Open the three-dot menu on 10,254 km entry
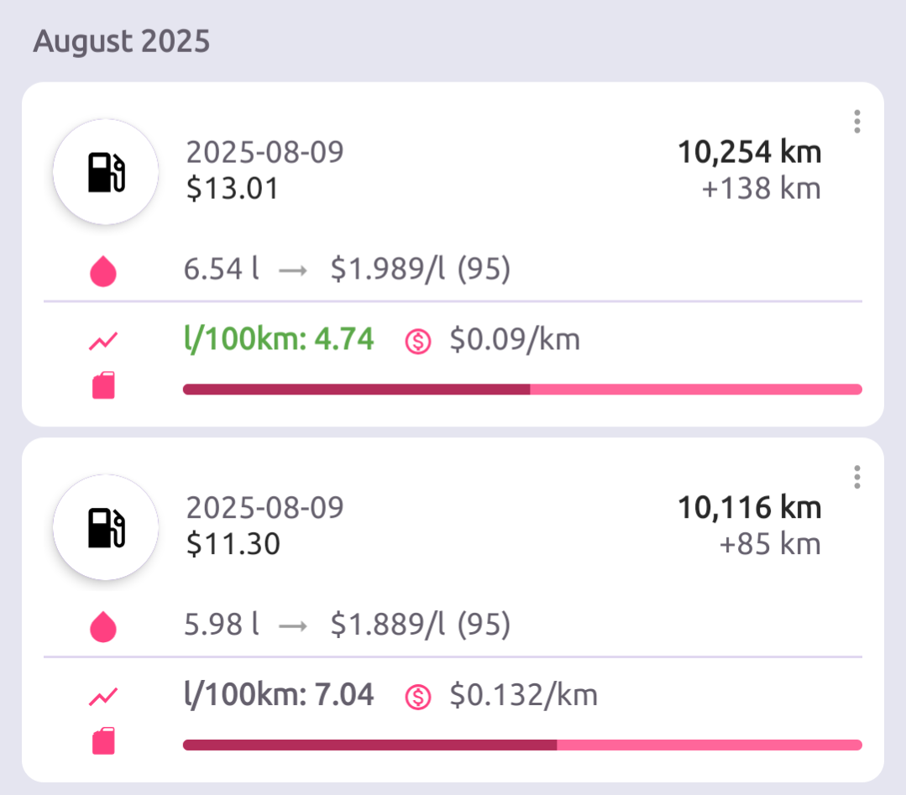The width and height of the screenshot is (906, 795). [857, 122]
